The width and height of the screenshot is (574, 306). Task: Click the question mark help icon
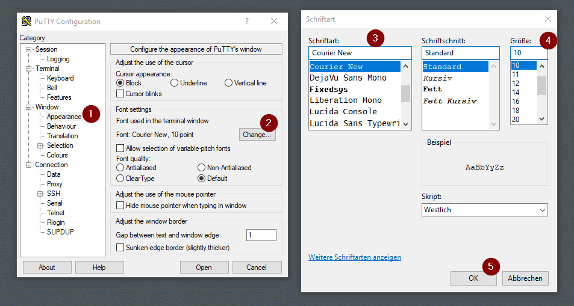246,22
